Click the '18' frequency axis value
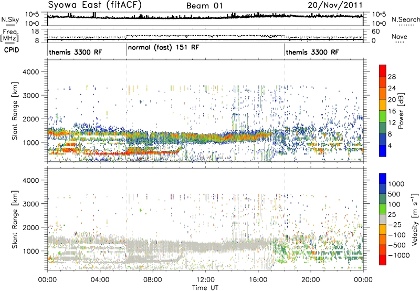This screenshot has width=420, height=291. 35,32
